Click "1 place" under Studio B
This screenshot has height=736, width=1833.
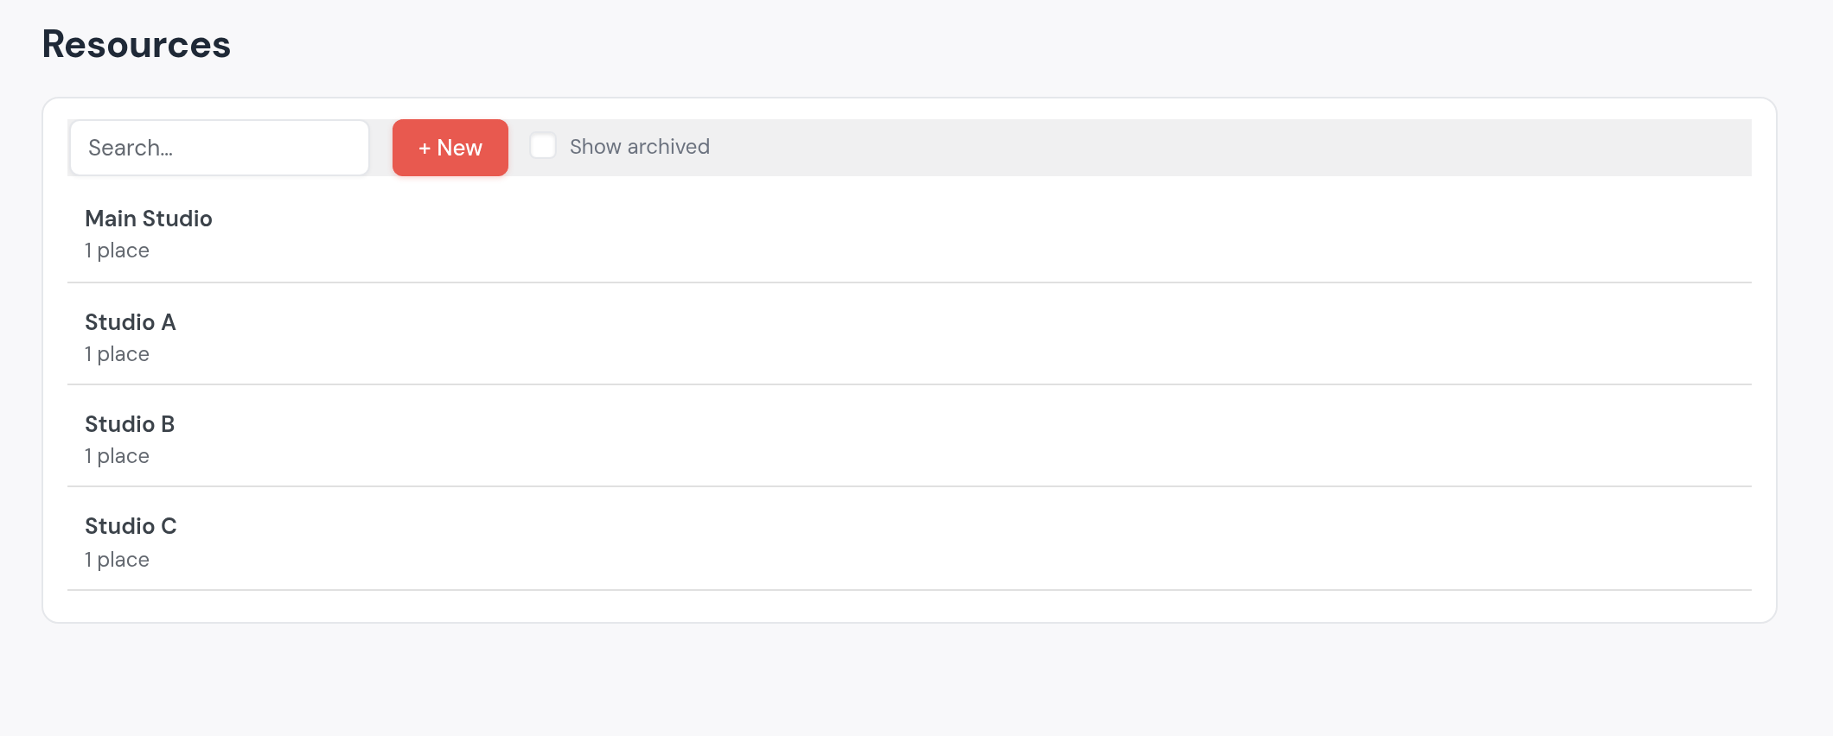(117, 456)
